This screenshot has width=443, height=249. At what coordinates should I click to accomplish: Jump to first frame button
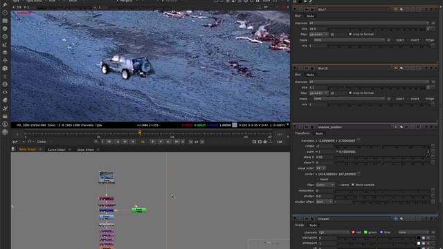[109, 142]
